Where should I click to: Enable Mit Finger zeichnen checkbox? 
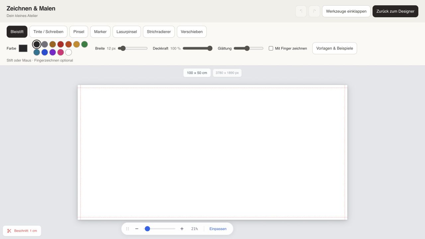(x=271, y=48)
